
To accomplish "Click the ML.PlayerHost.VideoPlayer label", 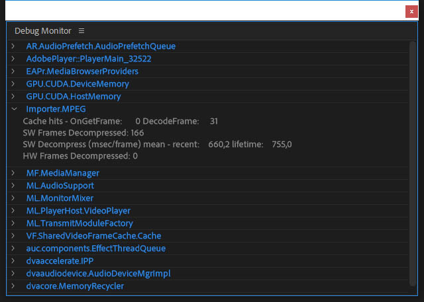I will coord(78,211).
